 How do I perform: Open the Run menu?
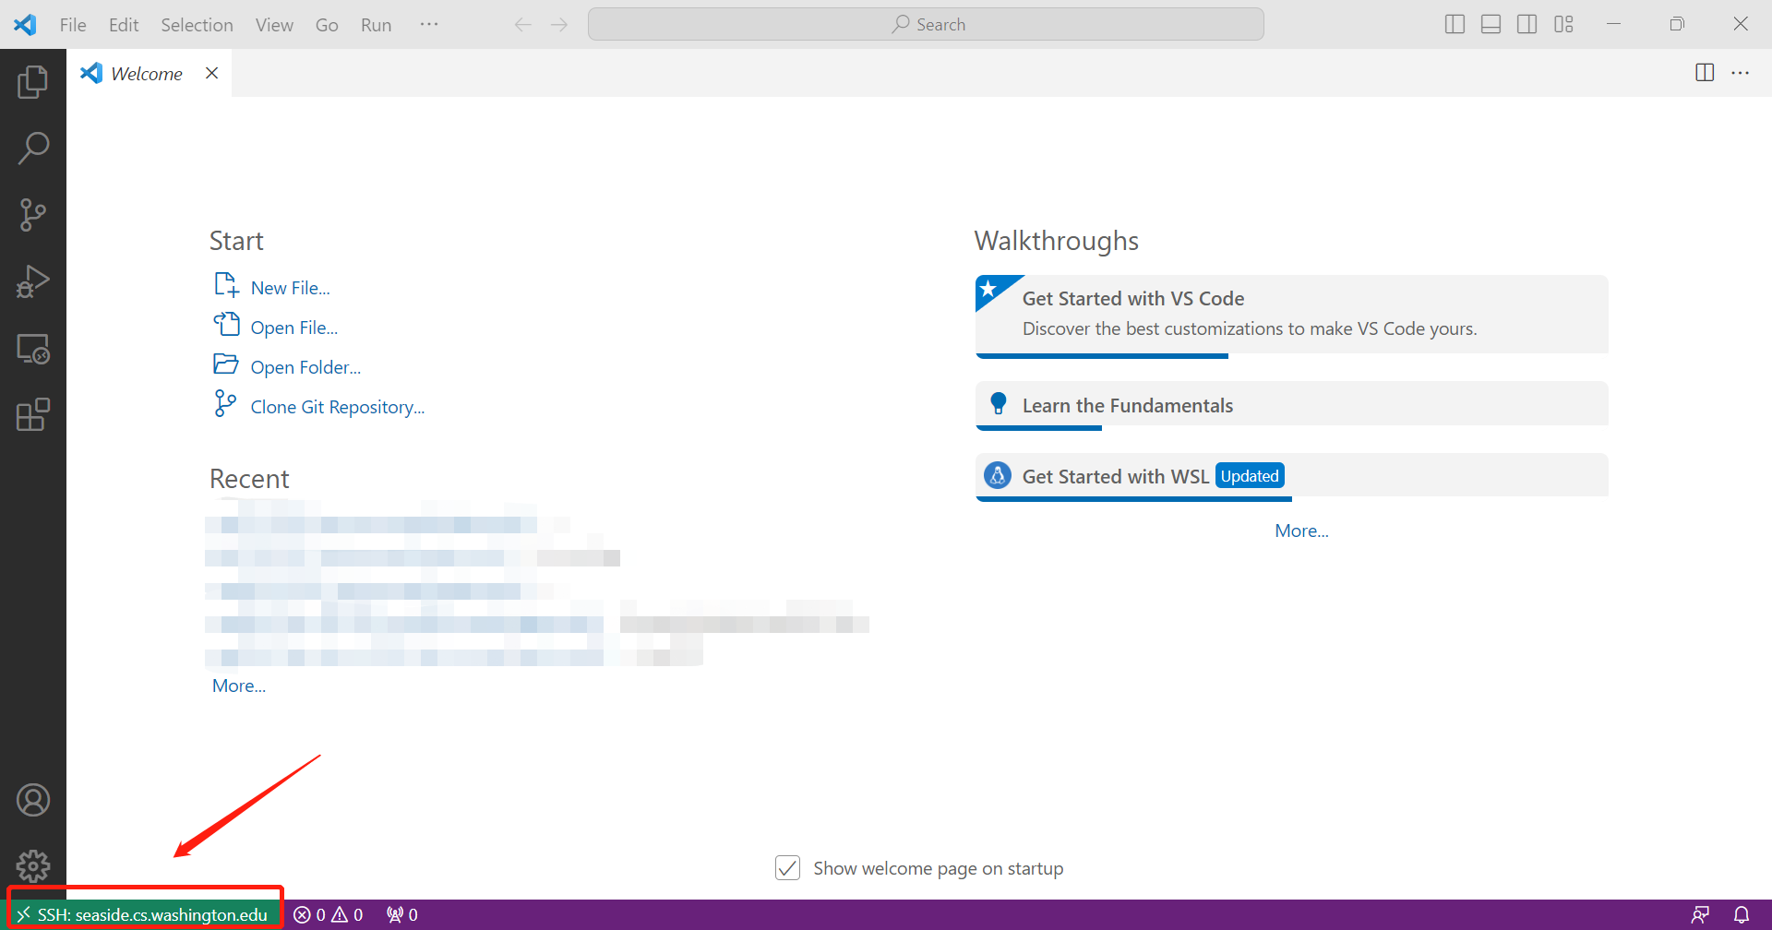pyautogui.click(x=376, y=25)
